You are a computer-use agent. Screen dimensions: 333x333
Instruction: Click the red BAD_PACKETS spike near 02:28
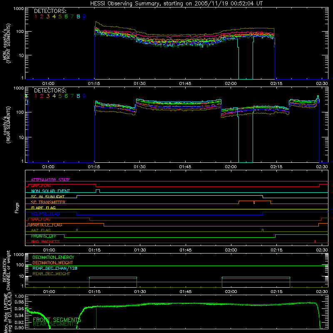(x=315, y=241)
